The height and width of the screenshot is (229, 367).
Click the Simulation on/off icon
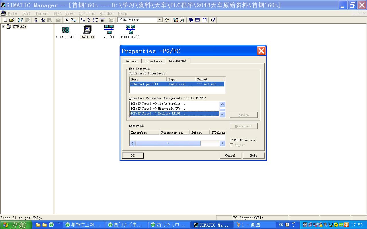pyautogui.click(x=182, y=20)
